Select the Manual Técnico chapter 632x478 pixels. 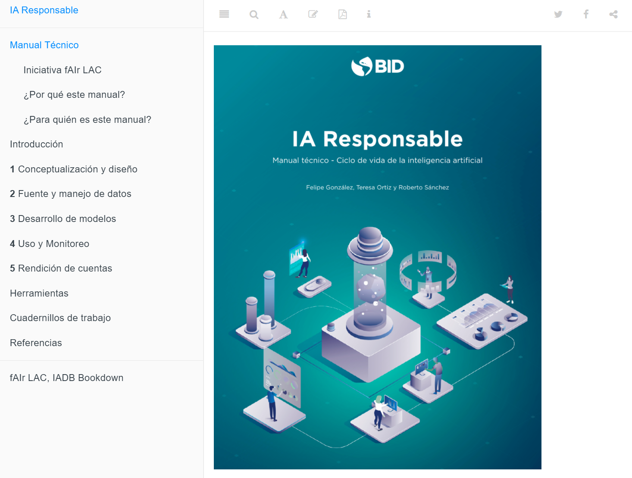click(44, 45)
